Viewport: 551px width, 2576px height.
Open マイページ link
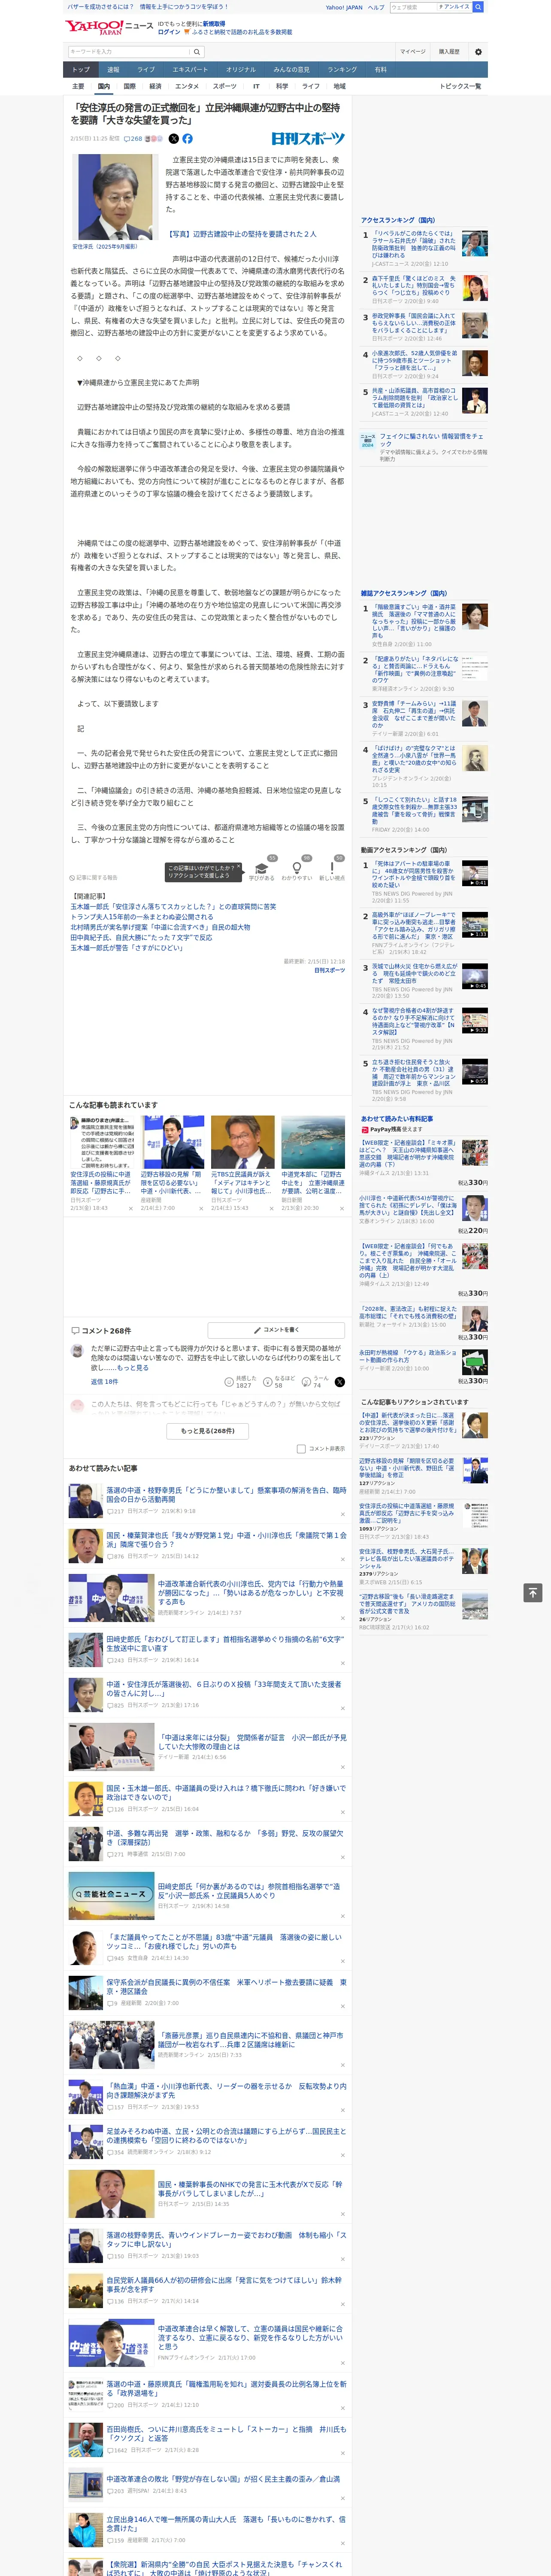click(412, 51)
